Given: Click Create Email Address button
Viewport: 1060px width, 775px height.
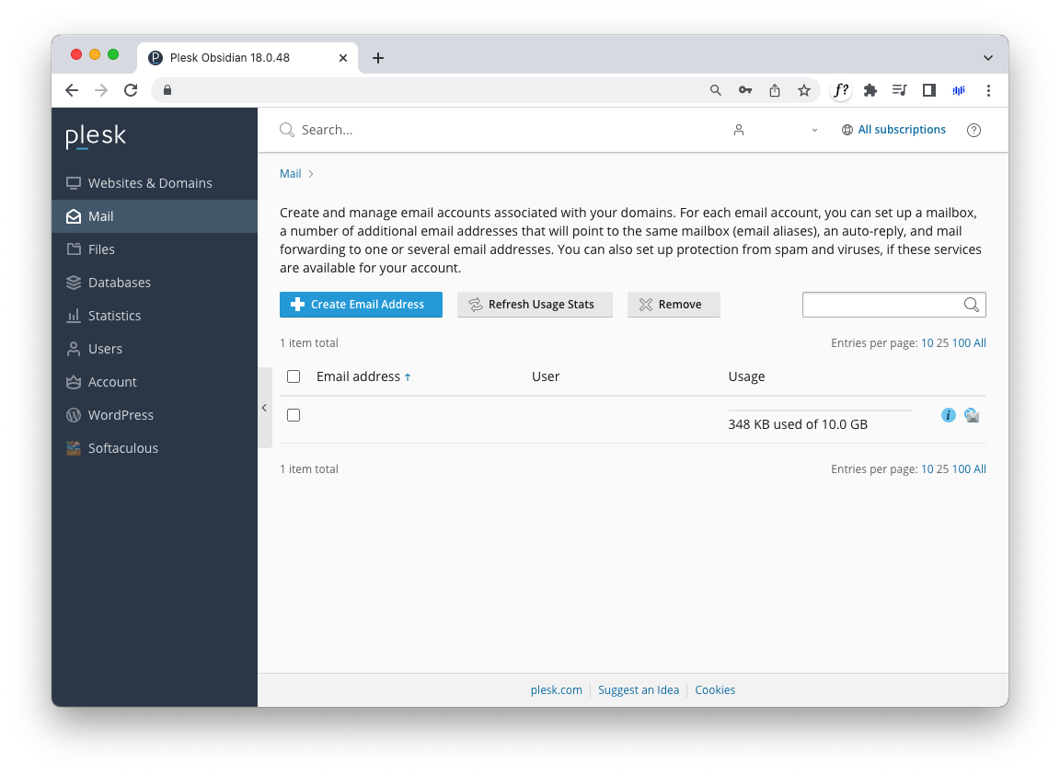Looking at the screenshot, I should tap(361, 305).
